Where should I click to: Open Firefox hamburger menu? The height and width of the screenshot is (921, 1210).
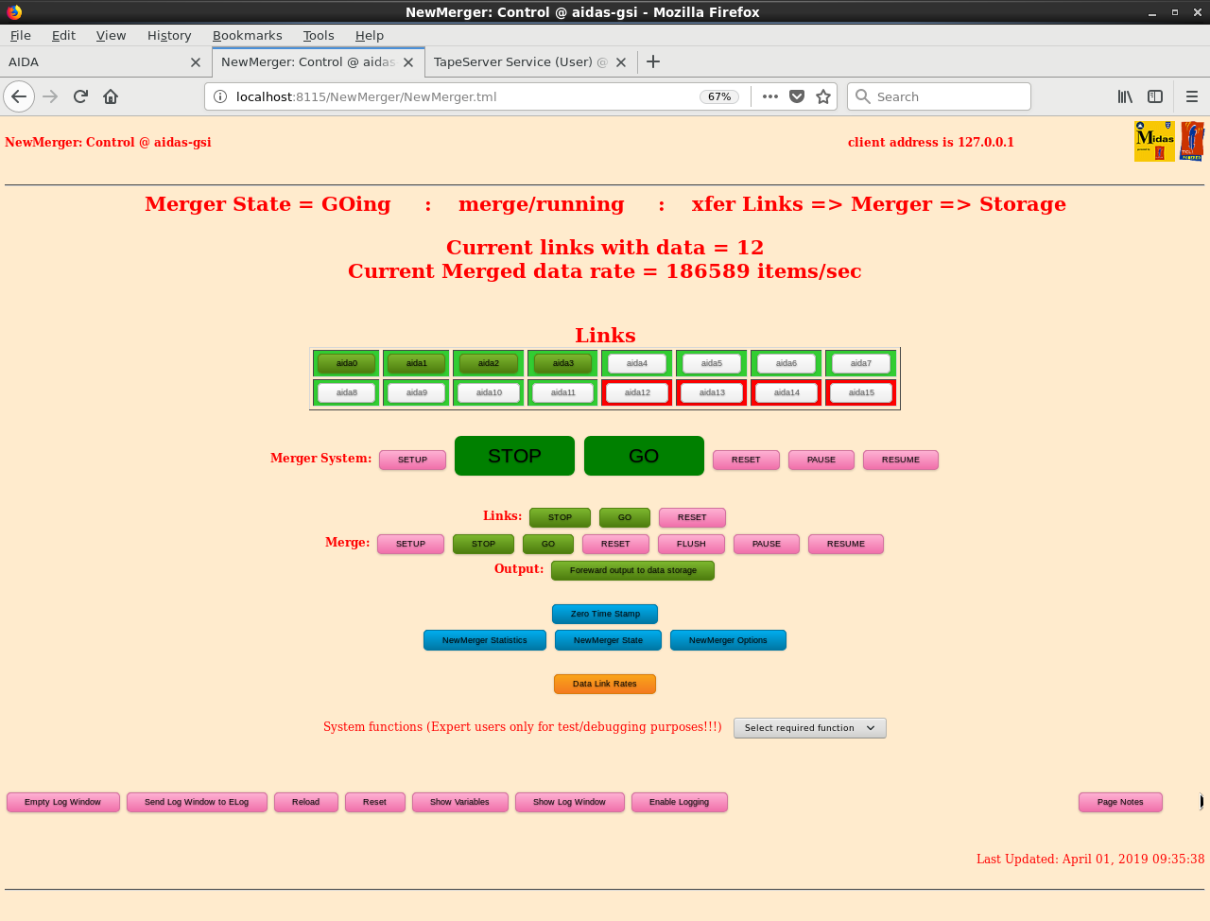[x=1192, y=96]
